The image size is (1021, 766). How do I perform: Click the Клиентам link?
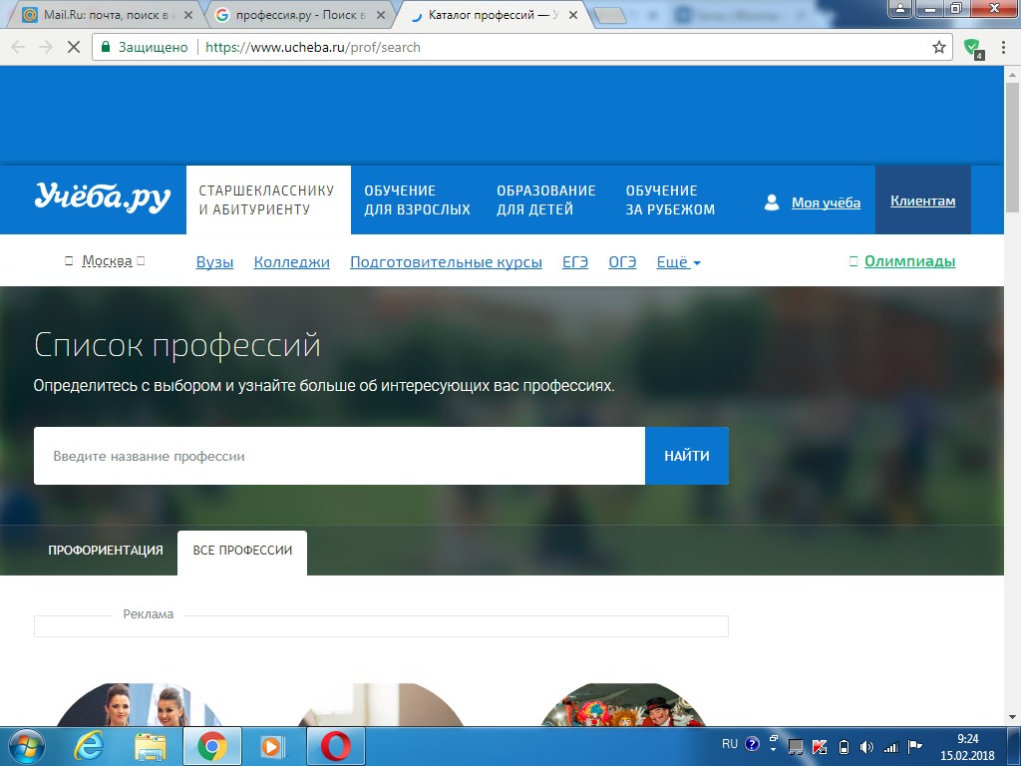click(x=922, y=200)
